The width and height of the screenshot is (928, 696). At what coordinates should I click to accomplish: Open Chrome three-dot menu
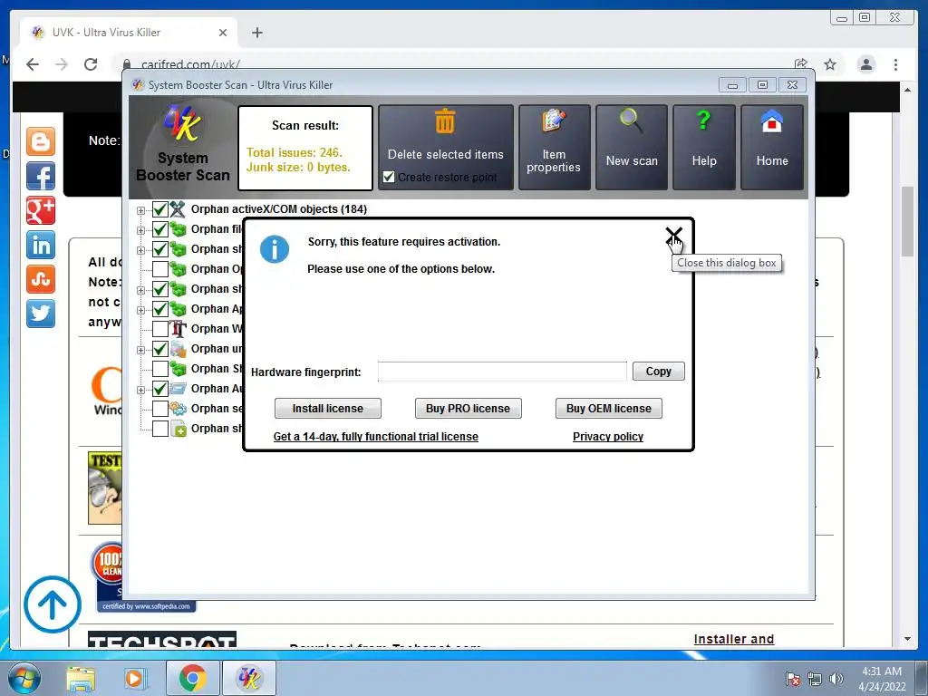pos(895,64)
